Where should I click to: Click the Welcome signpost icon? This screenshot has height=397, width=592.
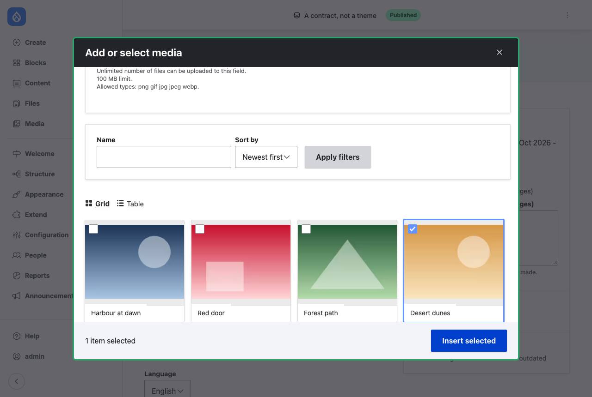[x=17, y=154]
